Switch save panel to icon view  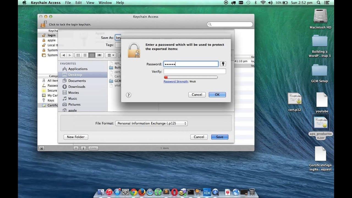click(78, 55)
